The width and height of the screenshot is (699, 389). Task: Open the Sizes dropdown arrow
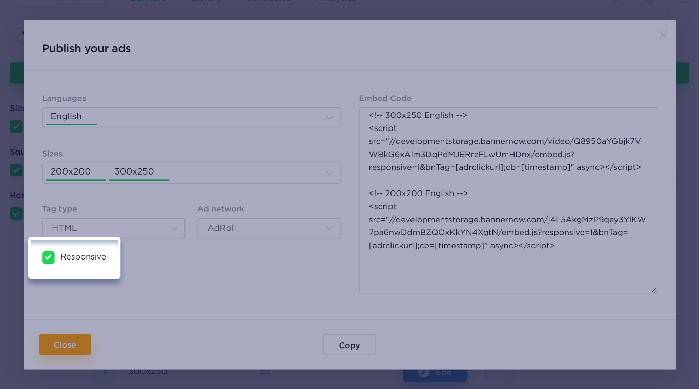click(330, 173)
